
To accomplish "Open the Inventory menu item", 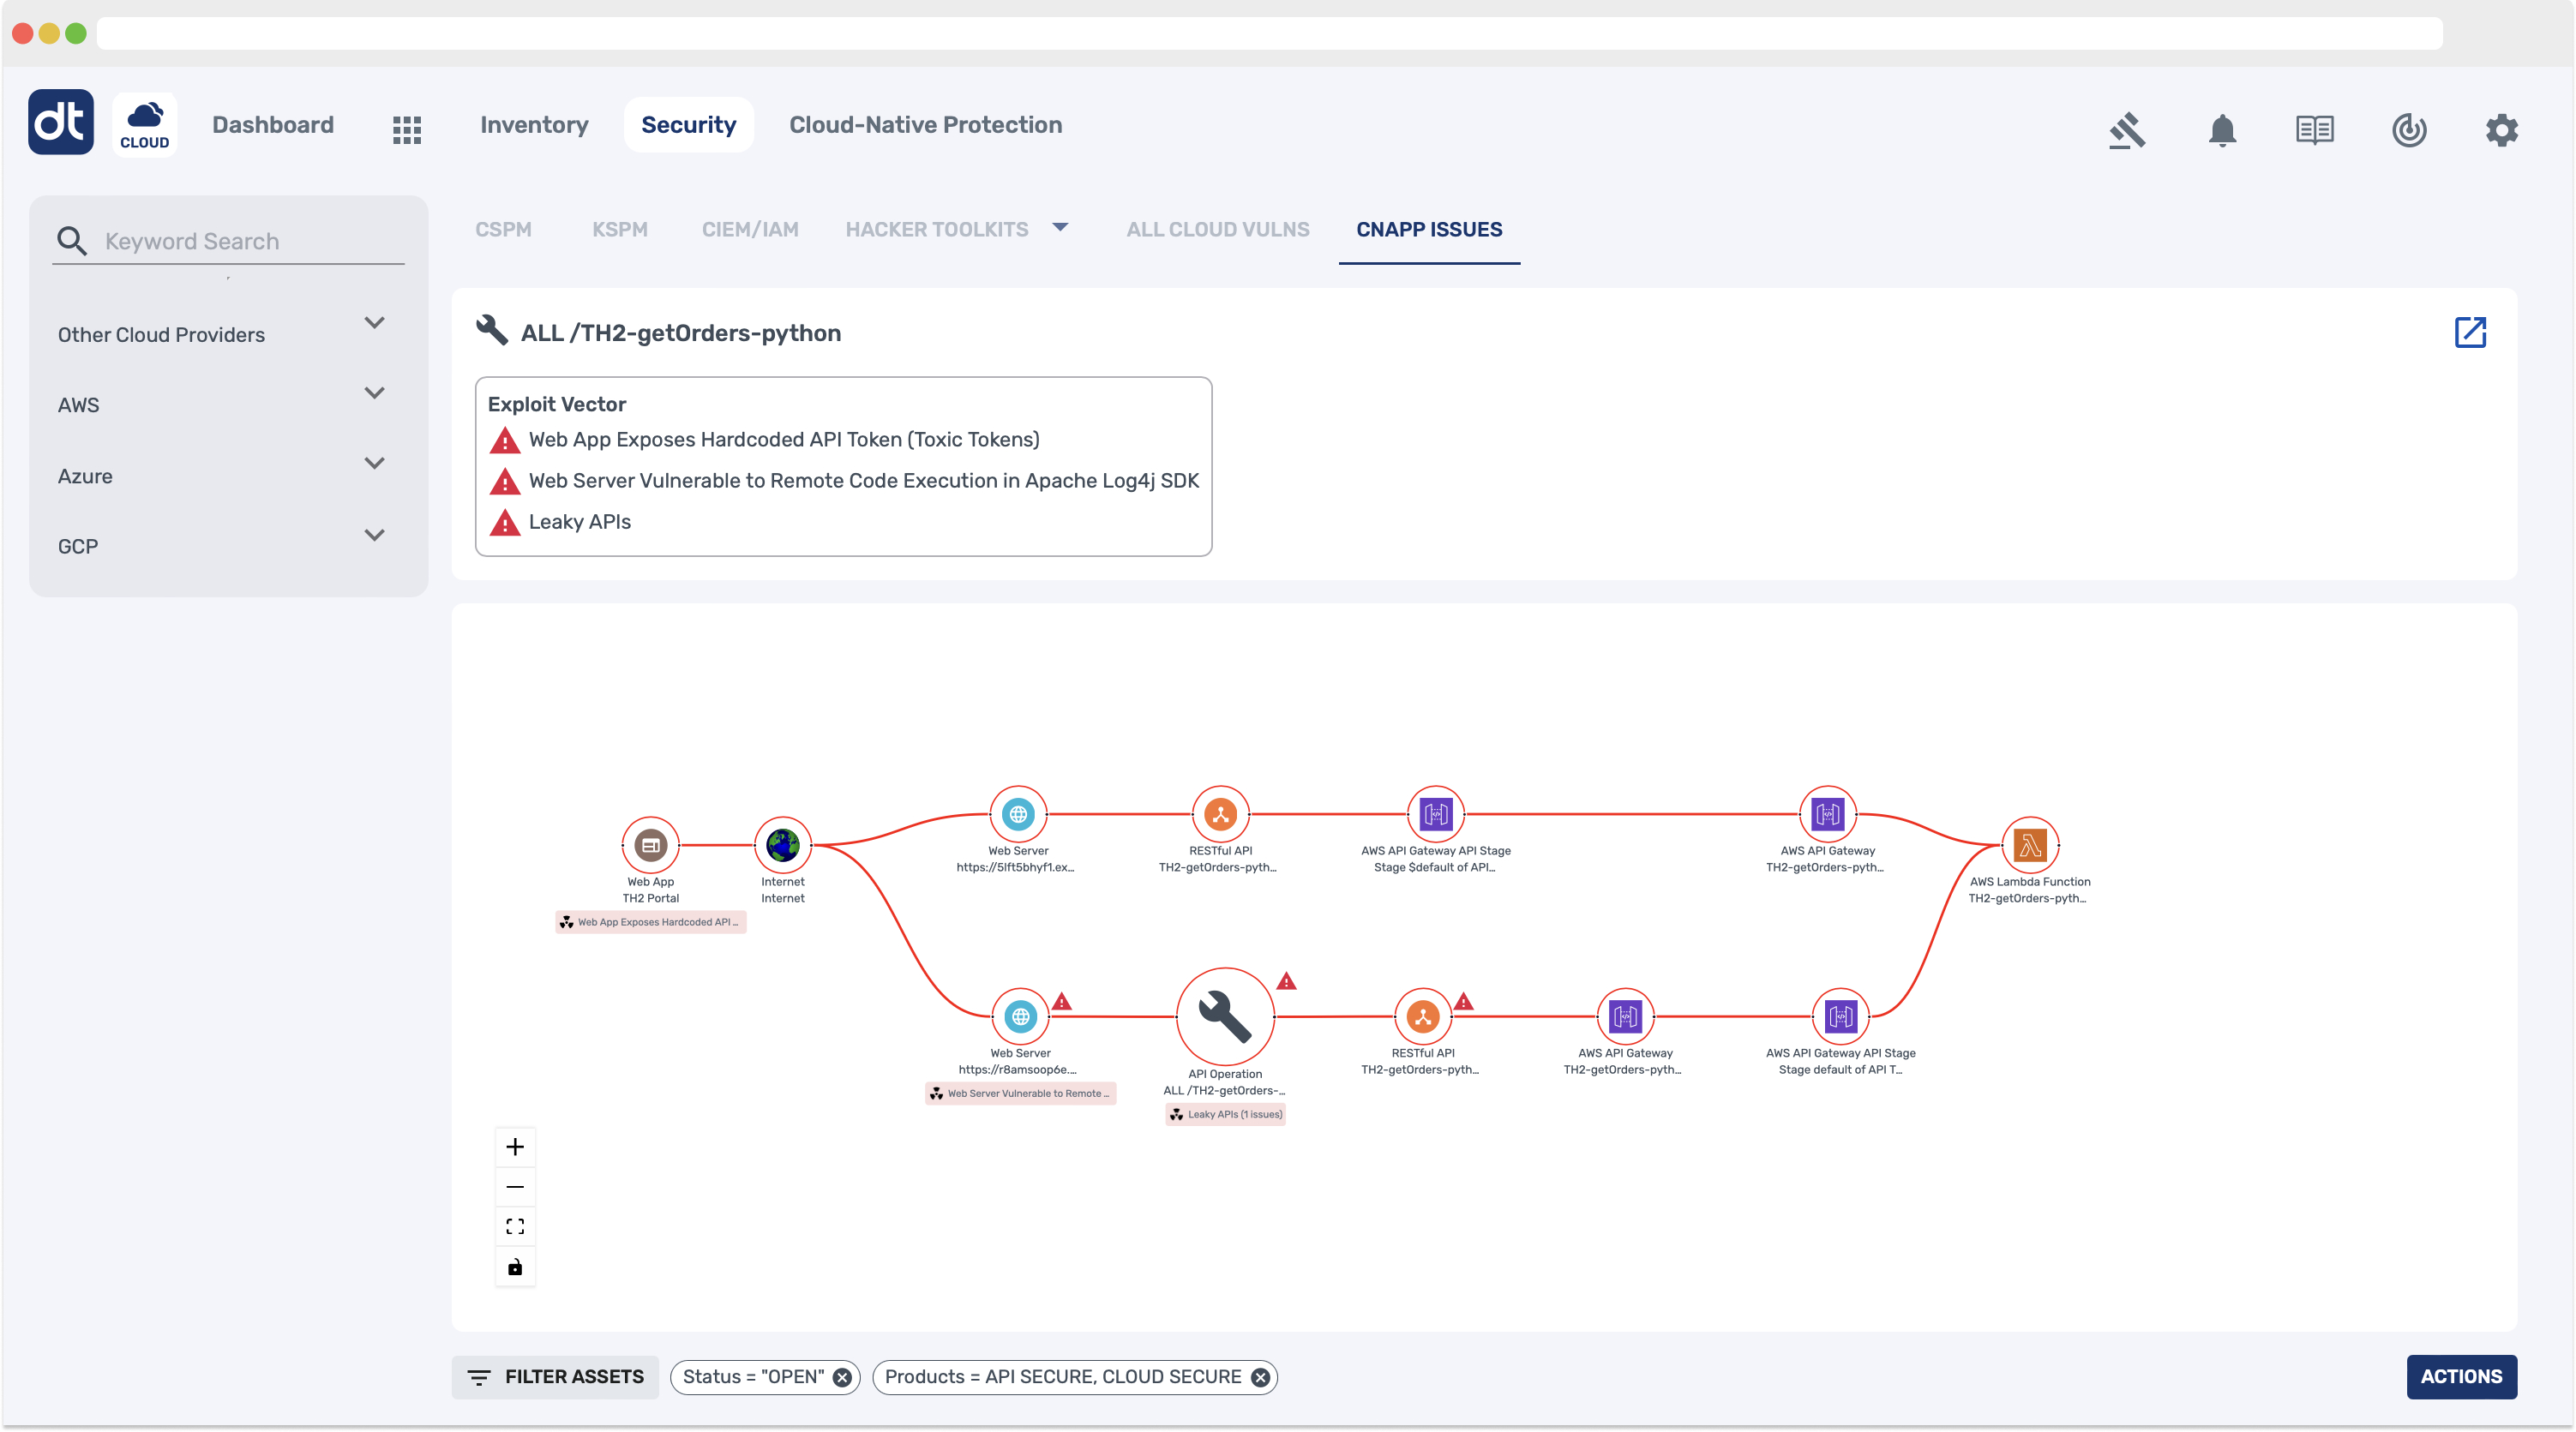I will tap(533, 125).
